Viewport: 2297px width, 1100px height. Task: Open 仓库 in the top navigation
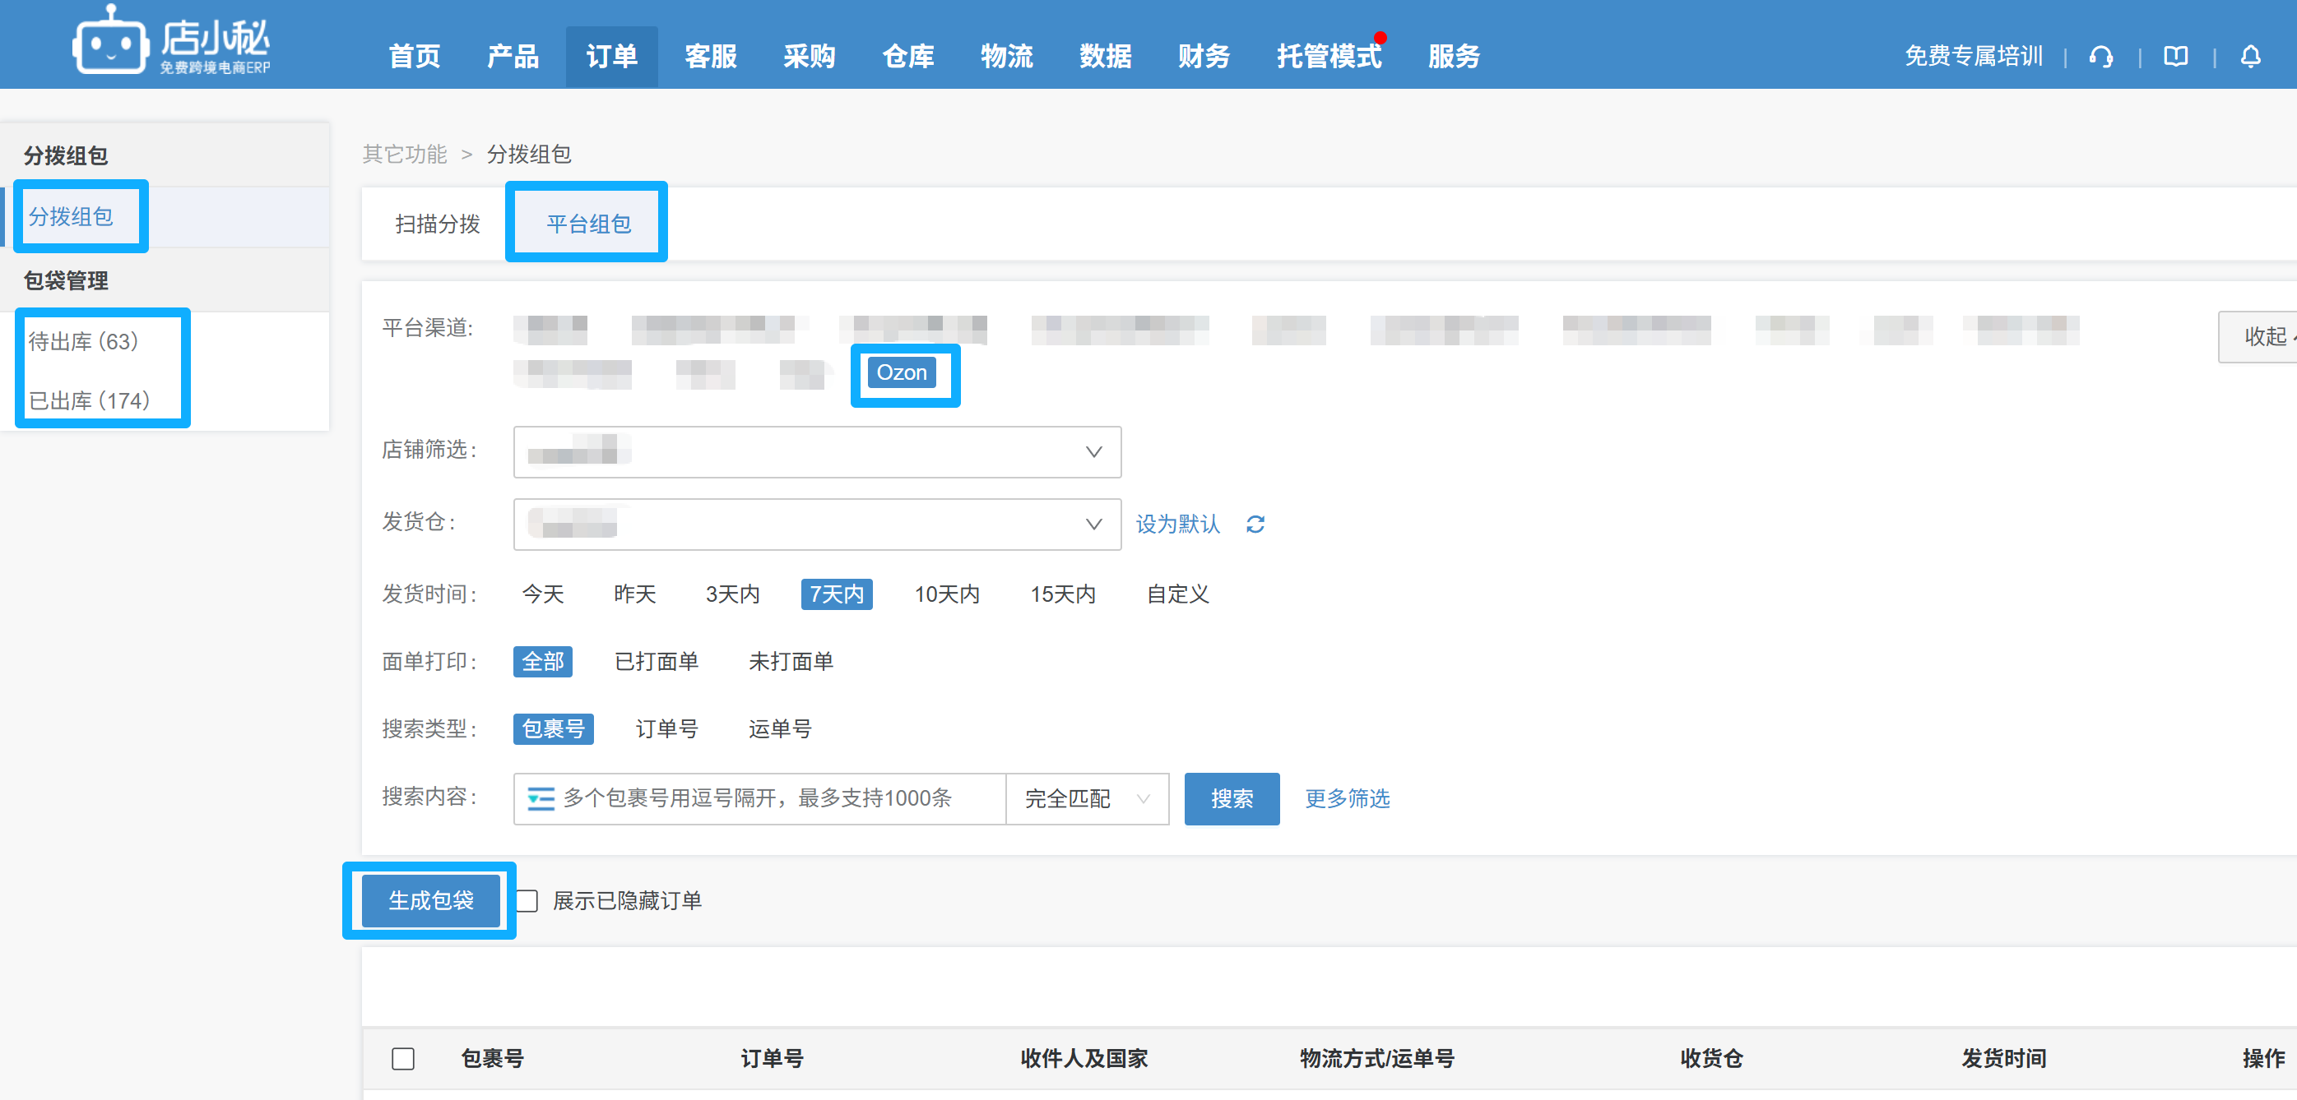point(907,57)
